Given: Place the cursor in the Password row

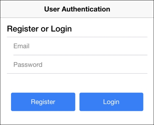Looking at the screenshot, I should [80, 64].
